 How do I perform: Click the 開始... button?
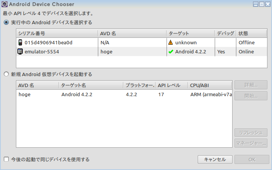click(251, 96)
